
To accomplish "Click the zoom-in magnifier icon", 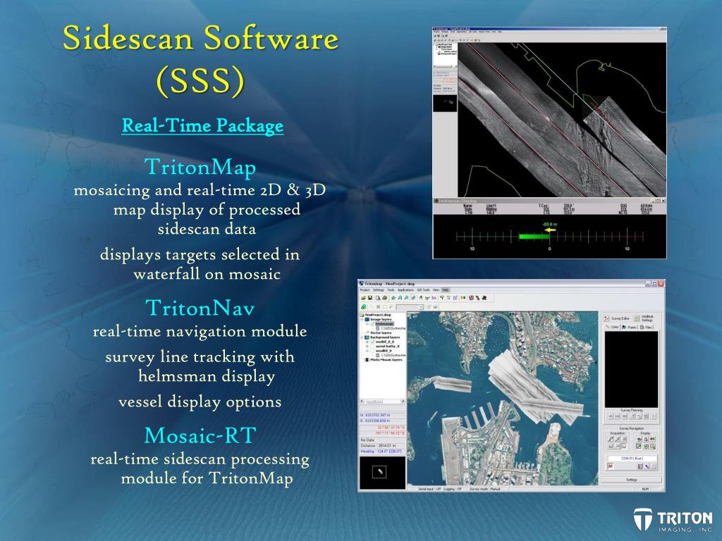I will (x=400, y=298).
